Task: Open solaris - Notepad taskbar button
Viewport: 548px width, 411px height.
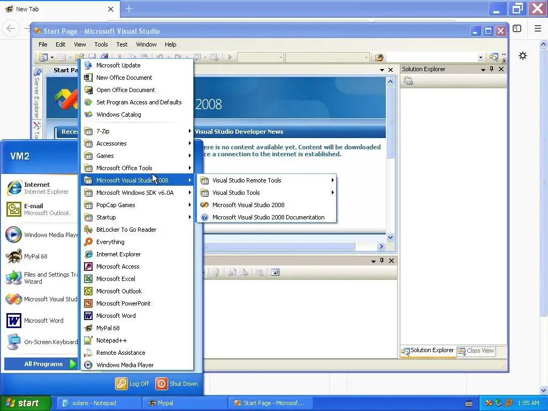Action: coord(99,403)
